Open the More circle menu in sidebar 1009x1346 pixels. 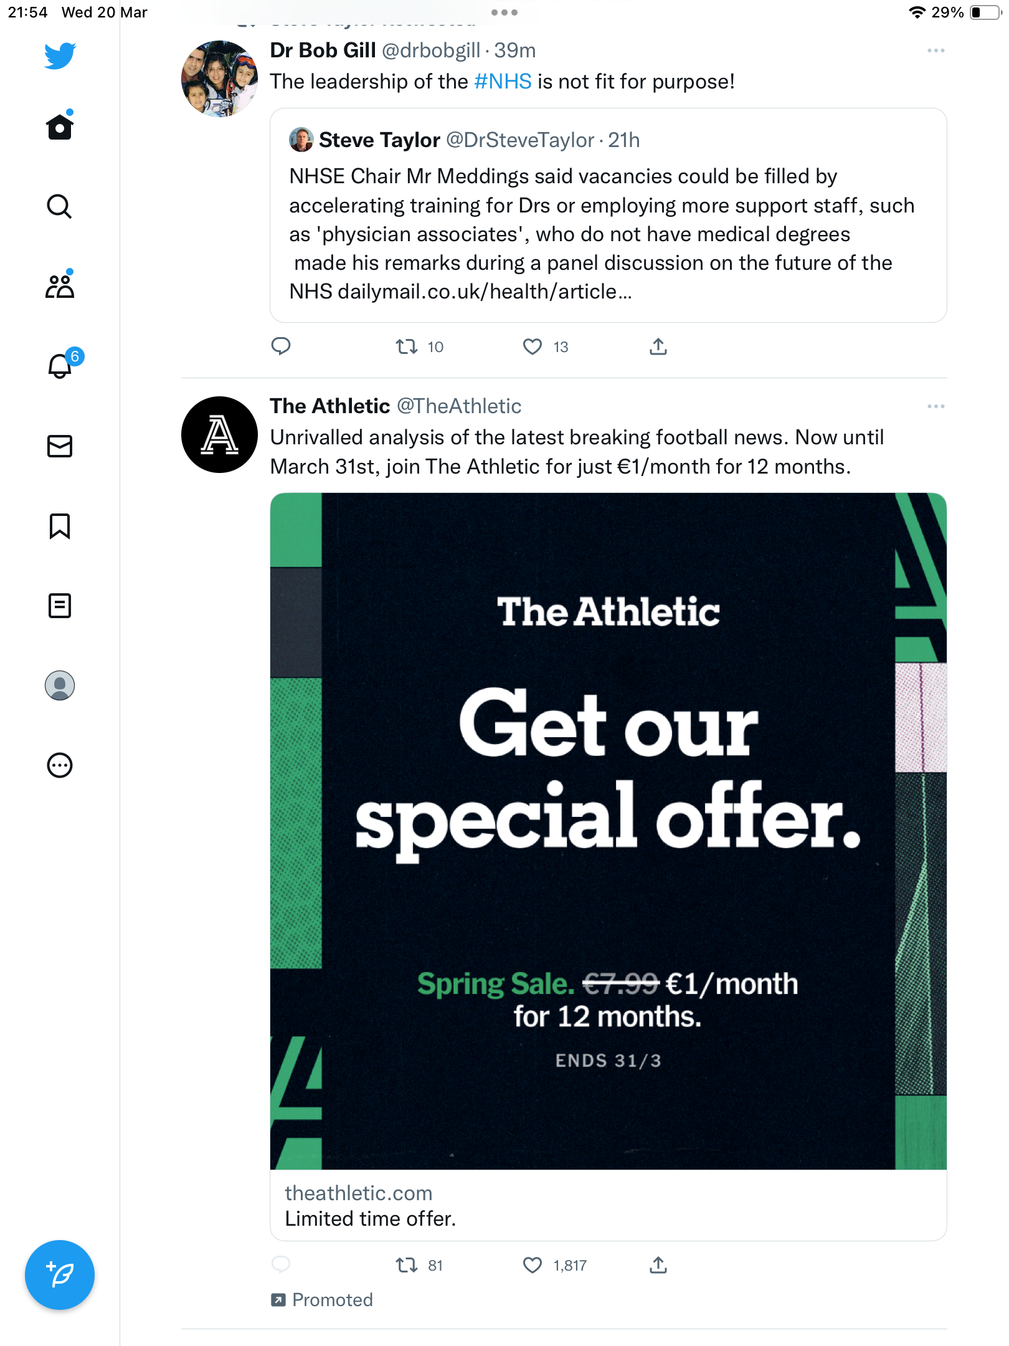pyautogui.click(x=60, y=765)
